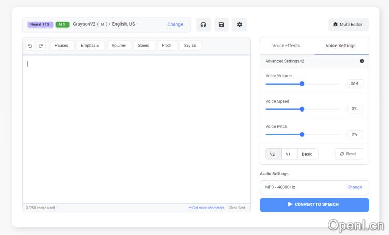The height and width of the screenshot is (235, 389).
Task: Select the Voice Settings tab
Action: 341,46
